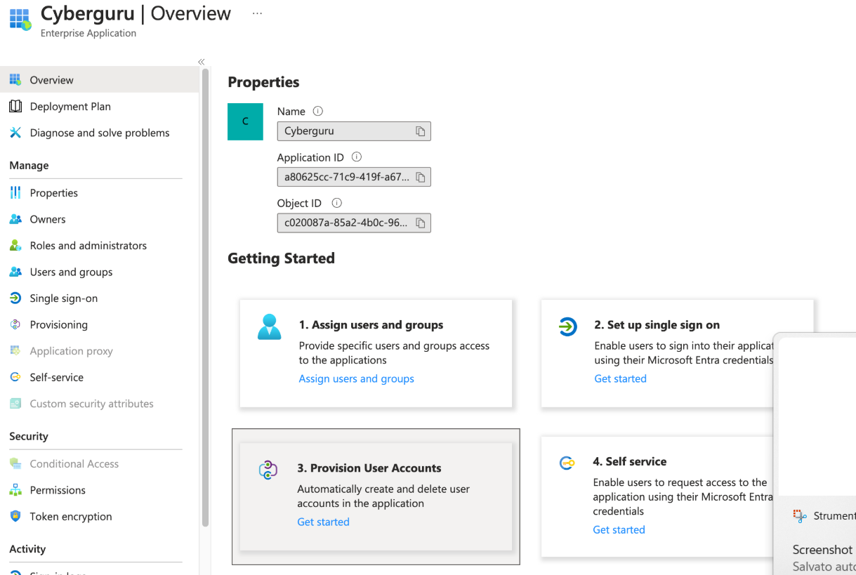856x575 pixels.
Task: Open Diagnose and solve problems
Action: point(100,133)
